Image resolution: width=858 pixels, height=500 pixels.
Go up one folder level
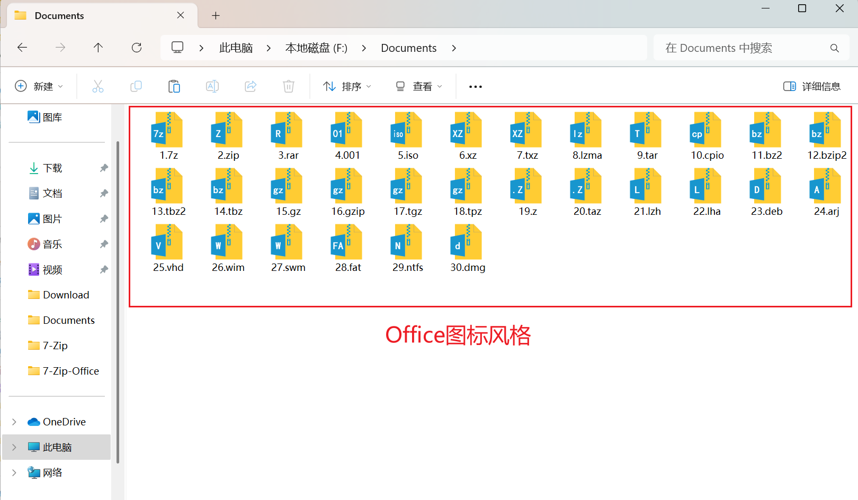click(98, 48)
